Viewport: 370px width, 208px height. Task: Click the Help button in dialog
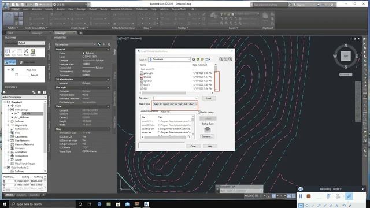tap(210, 146)
